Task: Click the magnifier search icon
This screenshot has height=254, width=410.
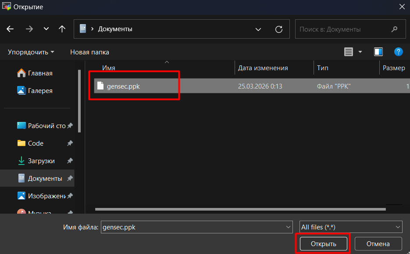Action: [x=394, y=29]
